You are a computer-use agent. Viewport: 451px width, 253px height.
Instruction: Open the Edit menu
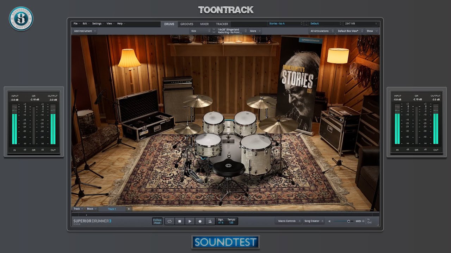tap(86, 24)
